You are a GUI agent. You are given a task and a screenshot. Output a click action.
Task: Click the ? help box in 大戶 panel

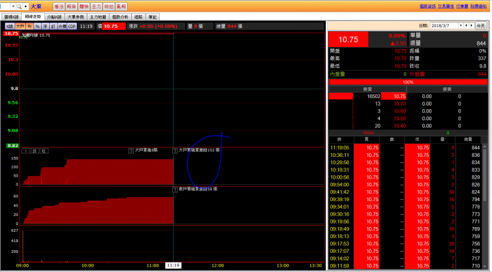[x=26, y=151]
